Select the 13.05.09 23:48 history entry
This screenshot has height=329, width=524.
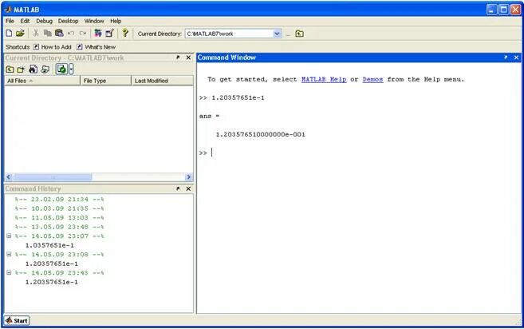pyautogui.click(x=59, y=227)
